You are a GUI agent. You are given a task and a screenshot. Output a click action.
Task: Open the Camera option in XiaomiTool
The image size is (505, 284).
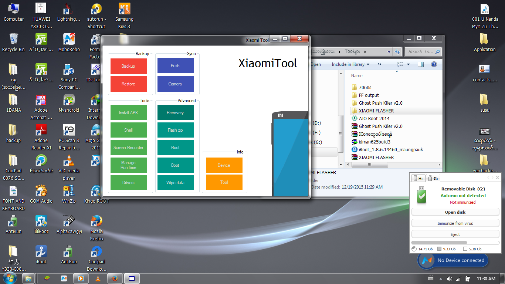(175, 84)
